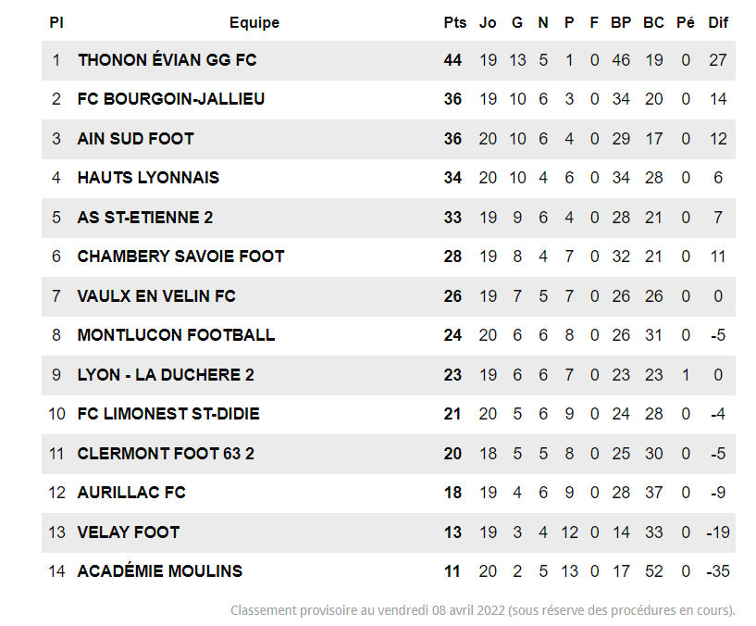Select the Dif column header

pos(718,22)
